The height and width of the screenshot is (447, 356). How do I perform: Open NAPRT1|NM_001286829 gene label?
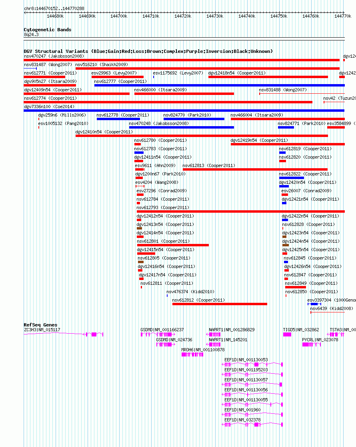click(232, 330)
